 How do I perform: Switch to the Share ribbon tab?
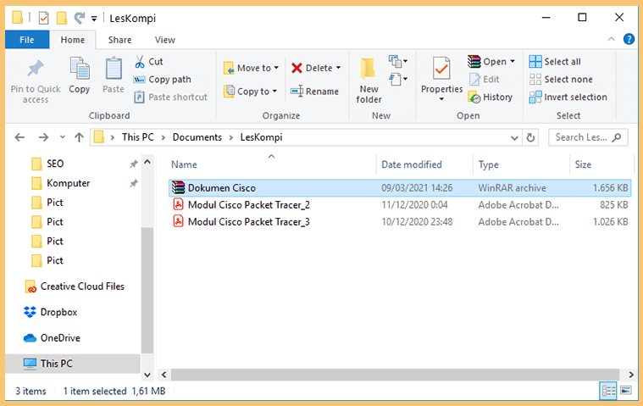pos(119,40)
